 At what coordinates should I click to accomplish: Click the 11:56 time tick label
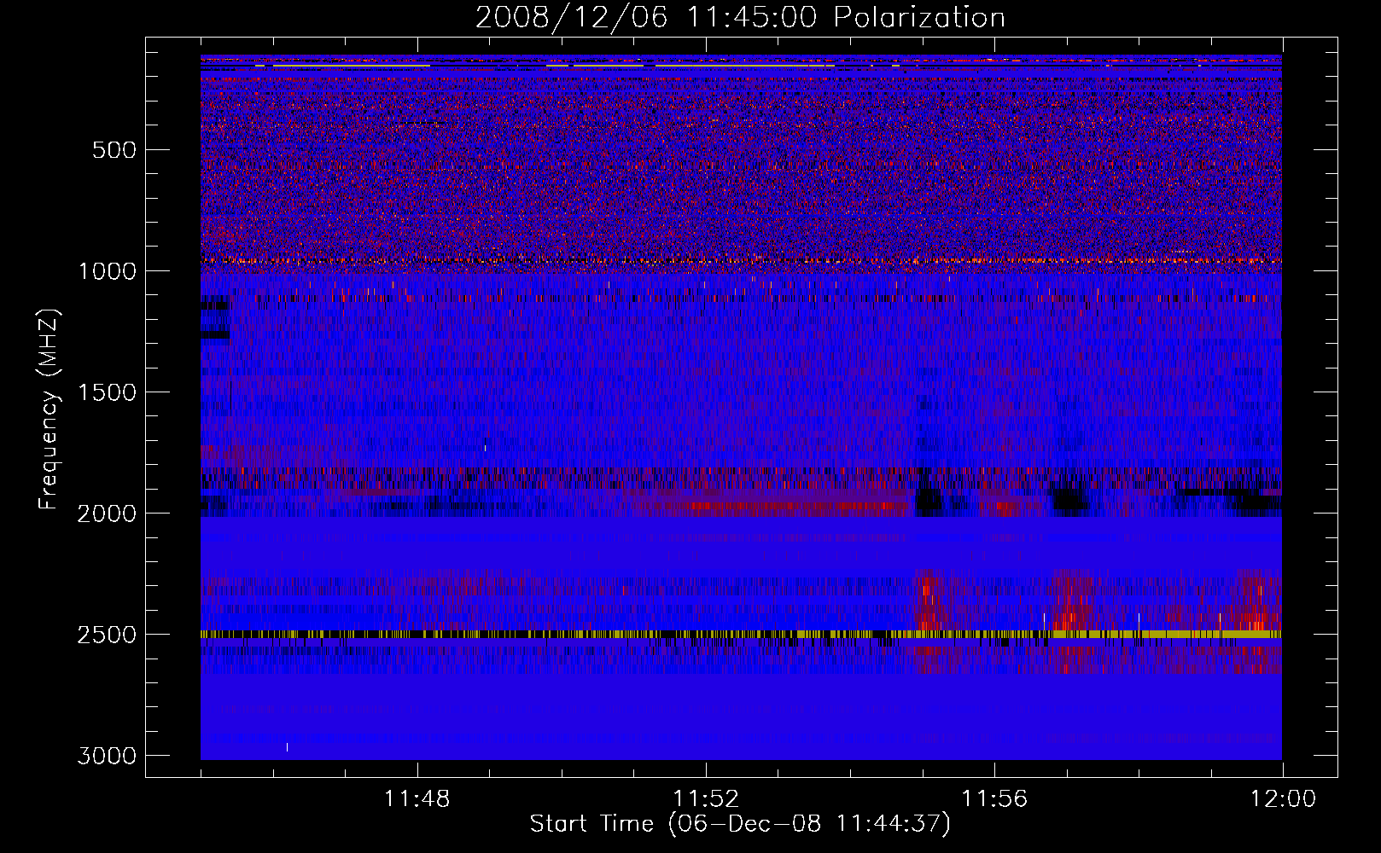click(994, 799)
